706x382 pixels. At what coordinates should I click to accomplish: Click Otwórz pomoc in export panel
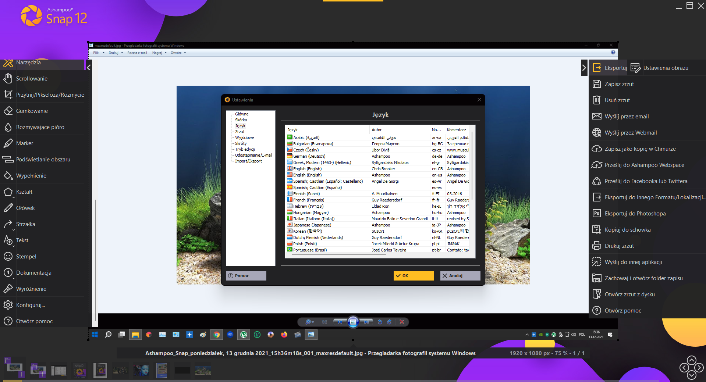[x=648, y=311]
